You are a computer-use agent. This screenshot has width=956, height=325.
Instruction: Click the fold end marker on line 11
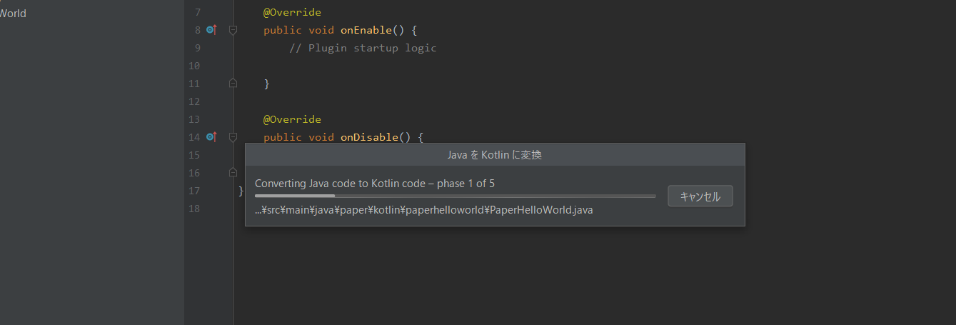[x=233, y=84]
